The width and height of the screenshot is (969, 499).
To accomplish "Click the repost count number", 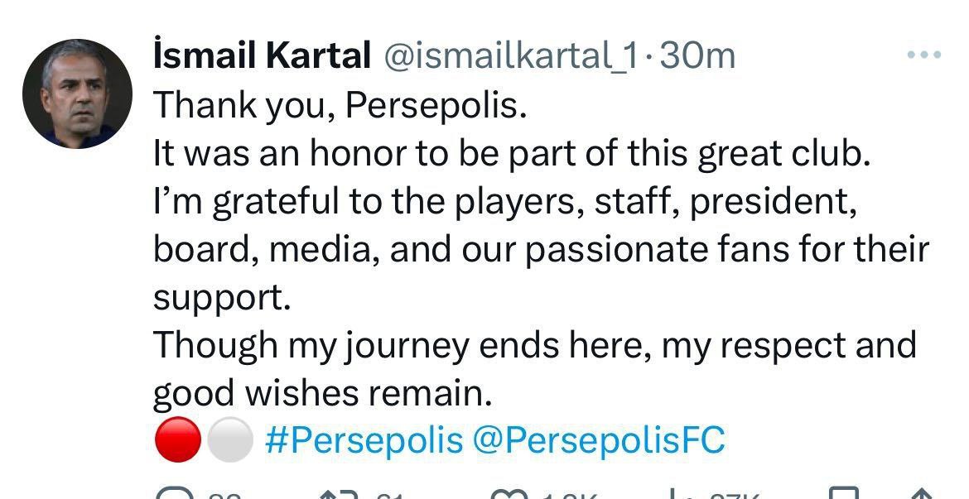I will coord(390,496).
